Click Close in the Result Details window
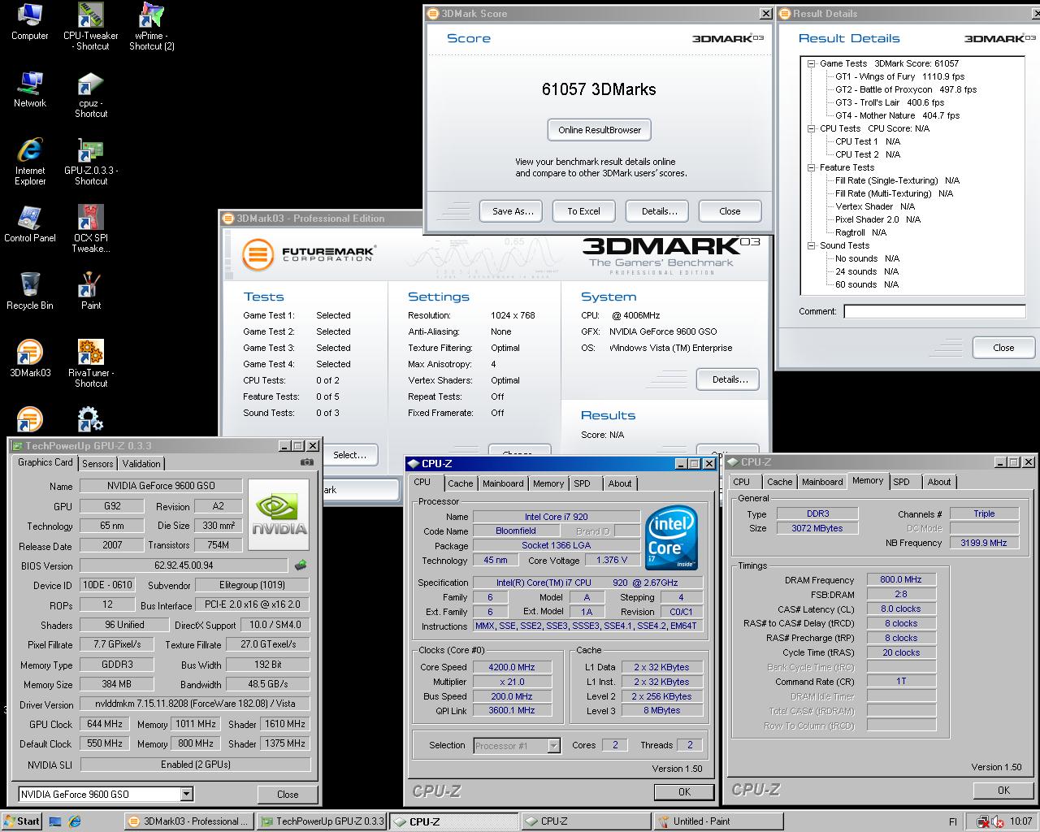Viewport: 1040px width, 832px height. [x=1003, y=348]
